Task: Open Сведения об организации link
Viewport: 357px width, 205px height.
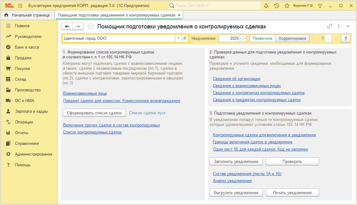Action: coord(236,79)
